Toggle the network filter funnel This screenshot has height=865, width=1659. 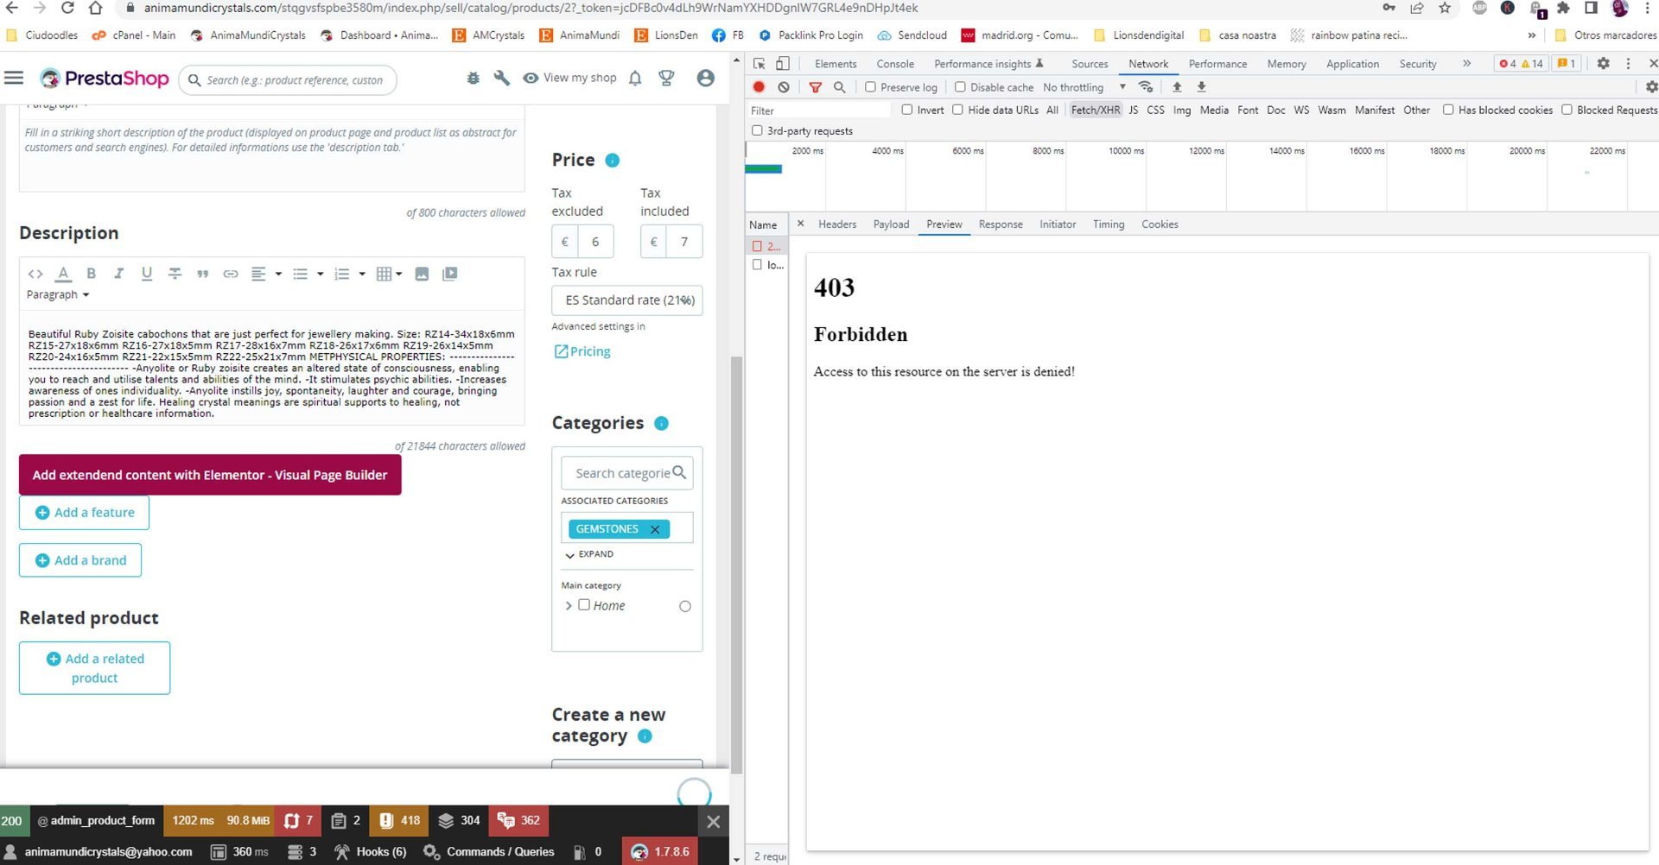point(815,86)
